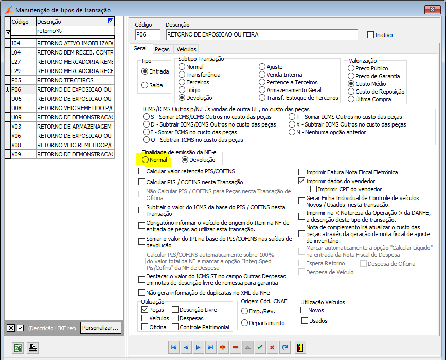Open the Descrição column filter dropdown
This screenshot has height=360, width=446.
tap(111, 21)
